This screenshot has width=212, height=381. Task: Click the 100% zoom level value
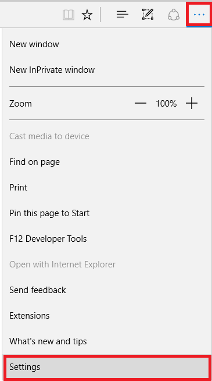pos(166,104)
